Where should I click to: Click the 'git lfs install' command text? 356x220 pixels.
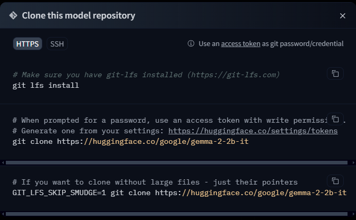click(x=46, y=85)
